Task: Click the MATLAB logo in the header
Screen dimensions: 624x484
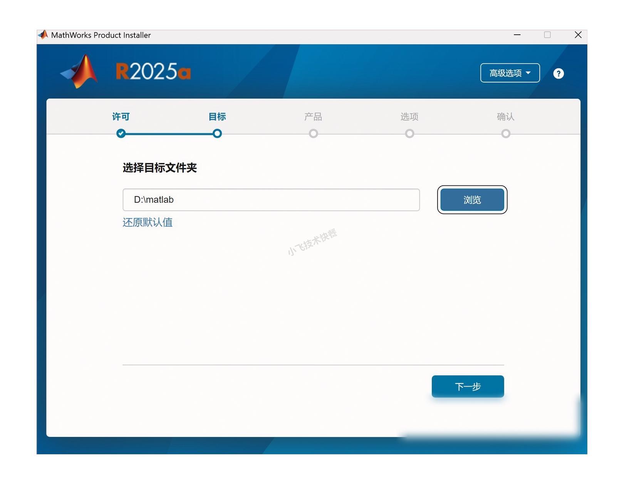Action: tap(79, 71)
